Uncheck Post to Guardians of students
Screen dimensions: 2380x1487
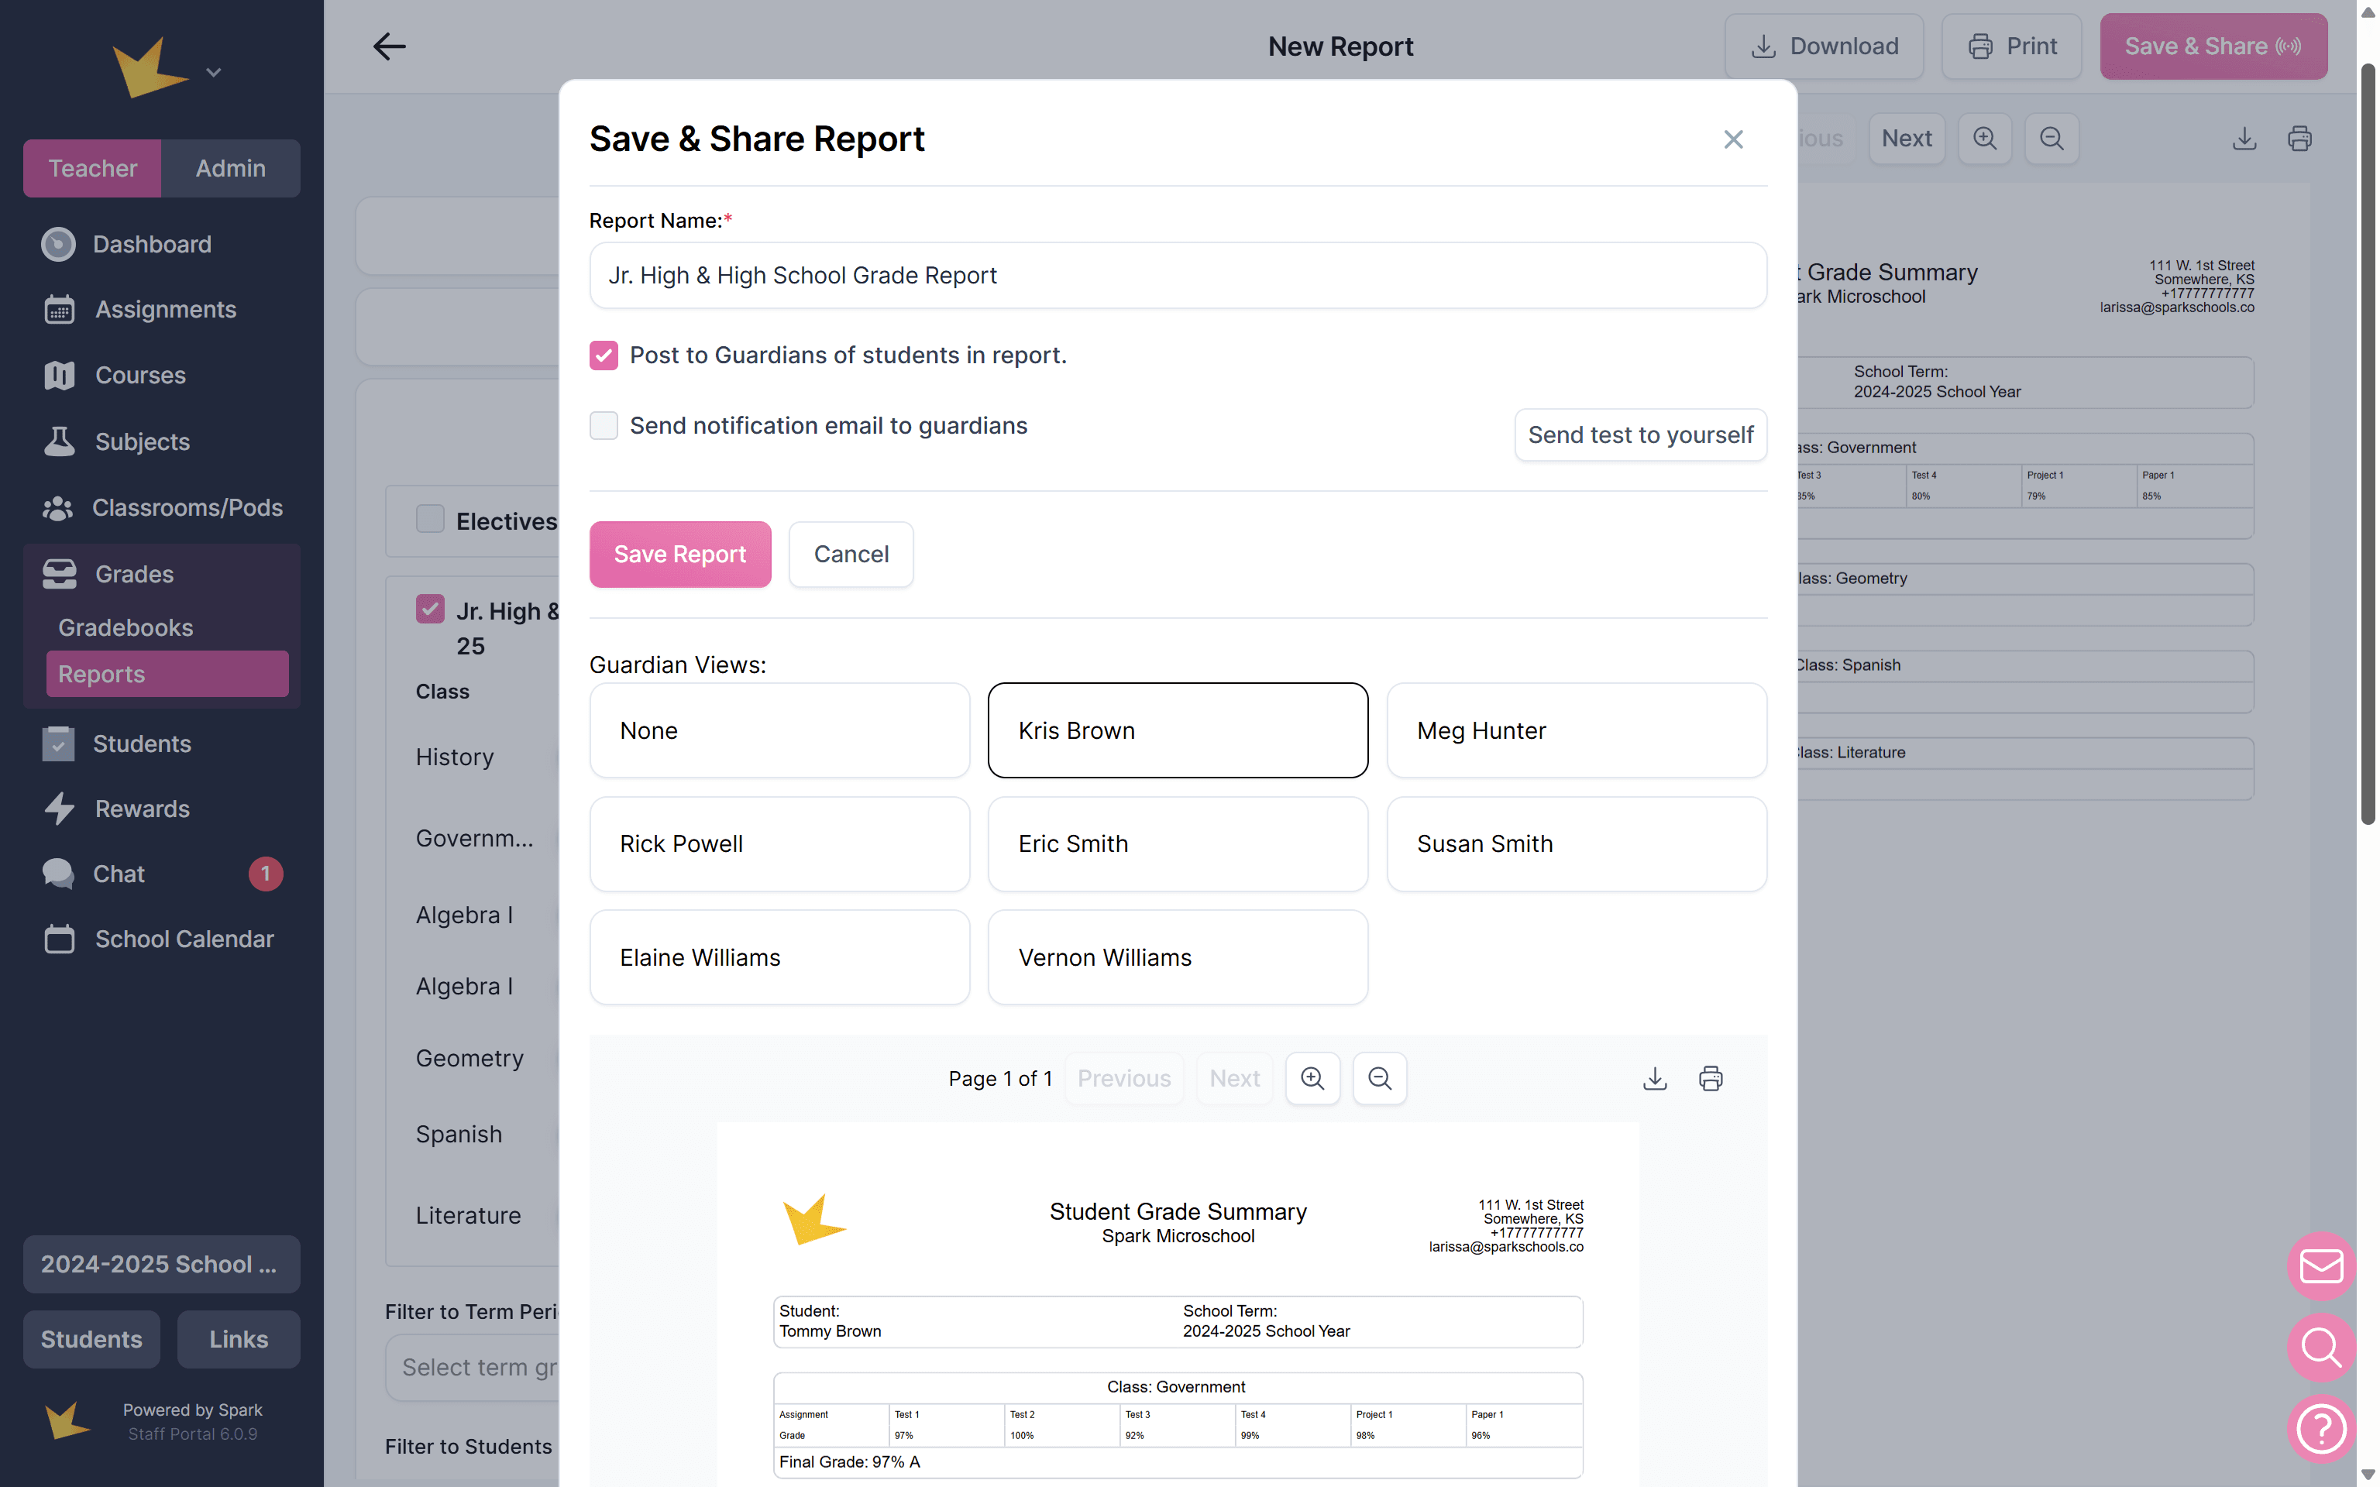pos(604,355)
